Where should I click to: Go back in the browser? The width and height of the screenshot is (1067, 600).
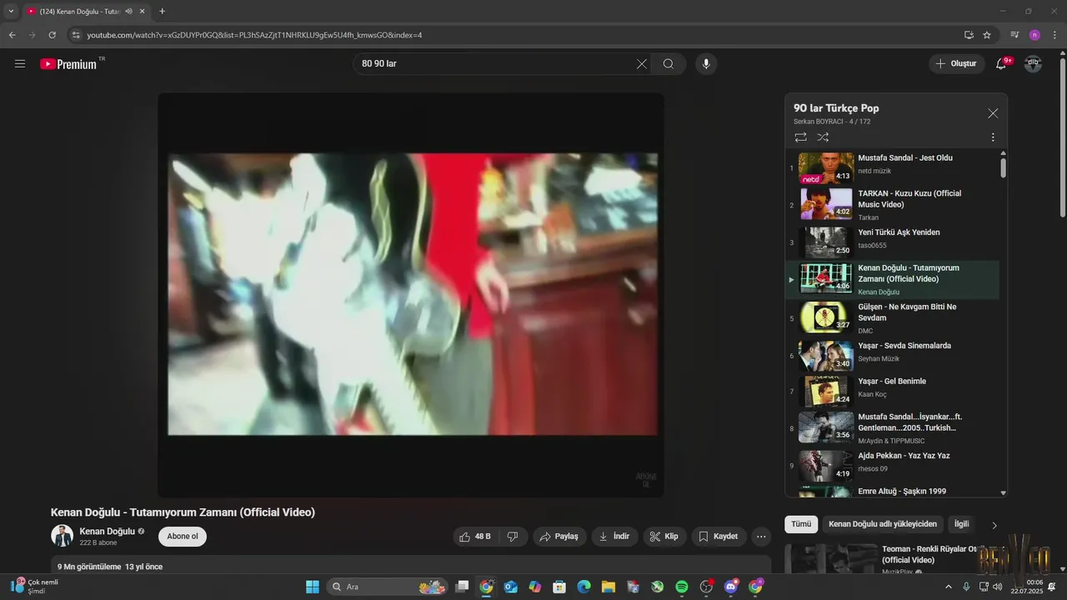click(x=12, y=35)
